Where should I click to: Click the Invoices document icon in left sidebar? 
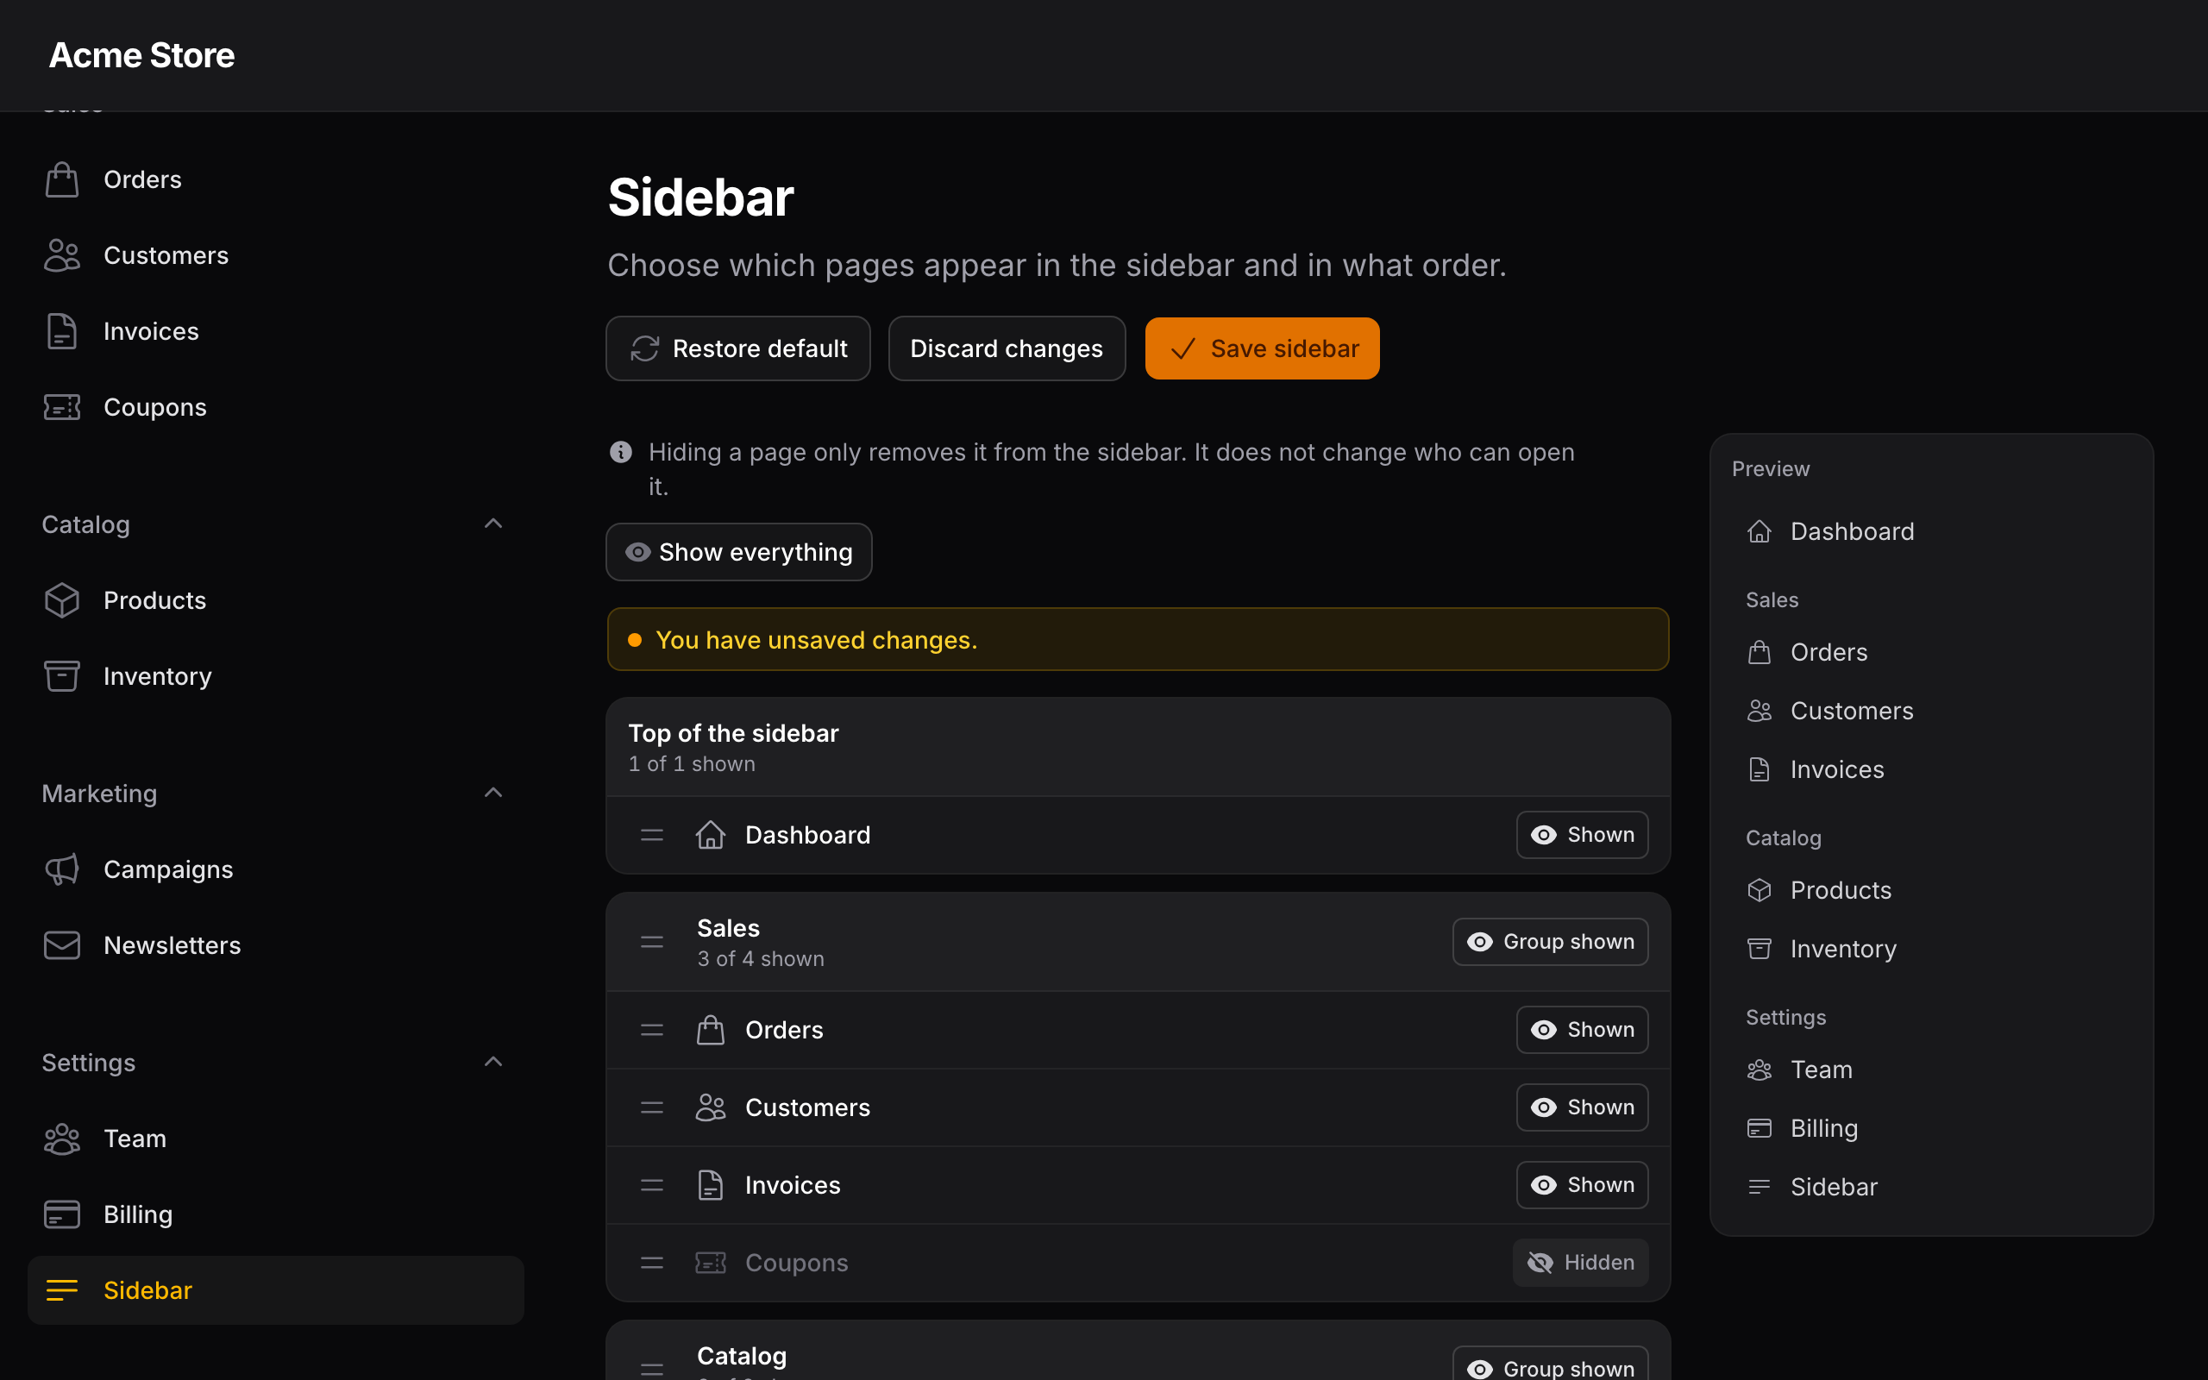(x=62, y=331)
